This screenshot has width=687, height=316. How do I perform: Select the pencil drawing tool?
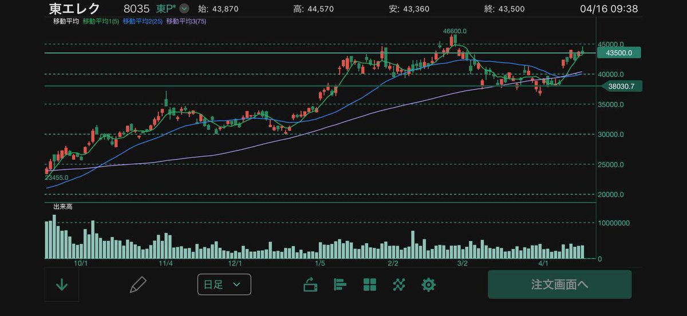(138, 285)
